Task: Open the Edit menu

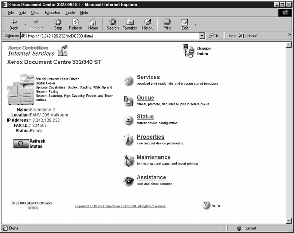Action: [x=23, y=12]
